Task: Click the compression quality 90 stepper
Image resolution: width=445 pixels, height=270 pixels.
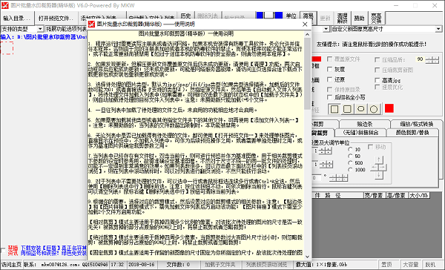Action: click(x=432, y=59)
